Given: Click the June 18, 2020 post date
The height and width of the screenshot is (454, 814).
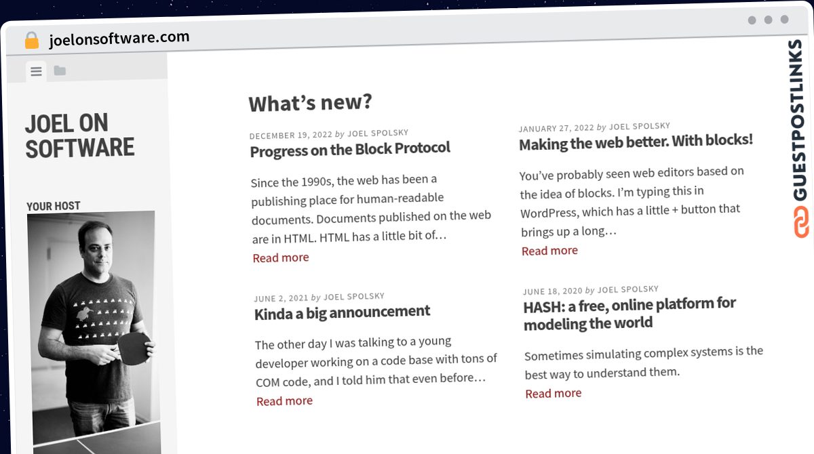Looking at the screenshot, I should [x=553, y=291].
